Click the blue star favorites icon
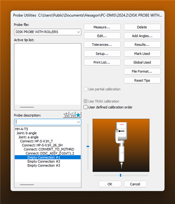This screenshot has width=175, height=204. [78, 115]
